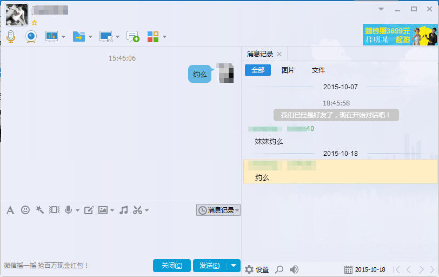Open the calendar date picker icon
Screen dimensions: 439x277
(x=348, y=270)
